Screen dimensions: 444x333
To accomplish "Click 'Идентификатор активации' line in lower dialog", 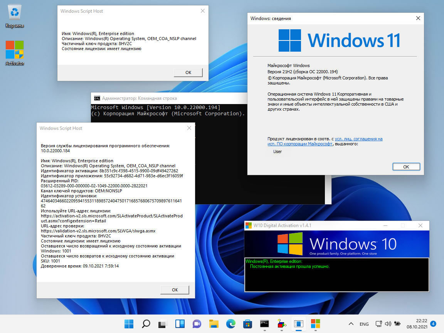I will tap(109, 171).
